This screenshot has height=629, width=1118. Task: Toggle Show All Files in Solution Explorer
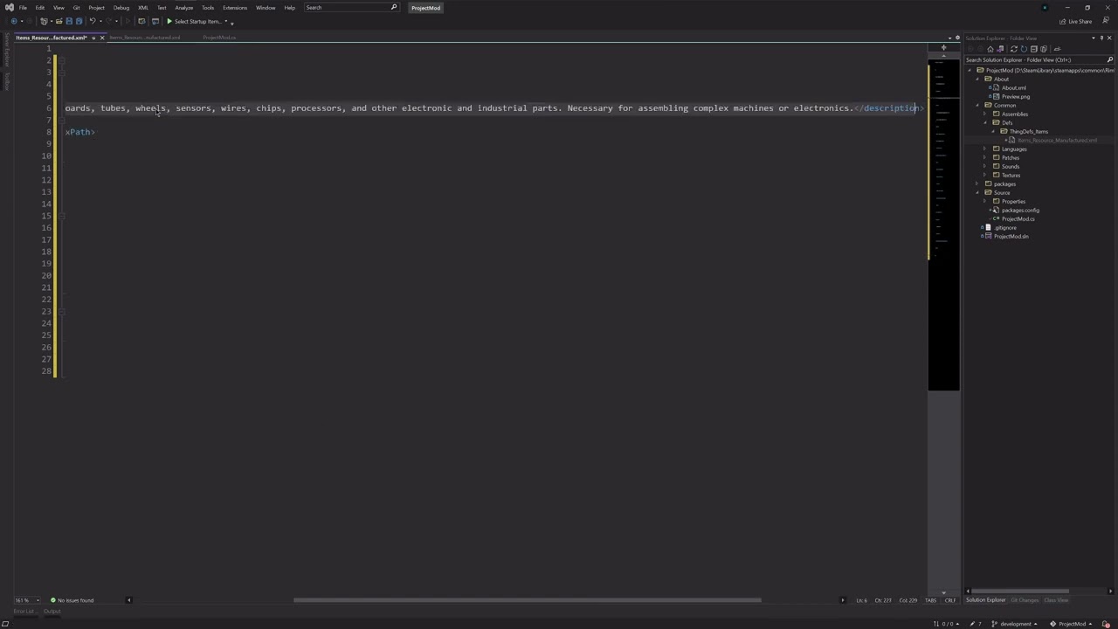(1044, 49)
